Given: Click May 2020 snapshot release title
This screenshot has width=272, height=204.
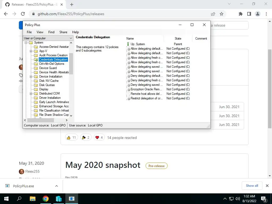Looking at the screenshot, I should 103,165.
